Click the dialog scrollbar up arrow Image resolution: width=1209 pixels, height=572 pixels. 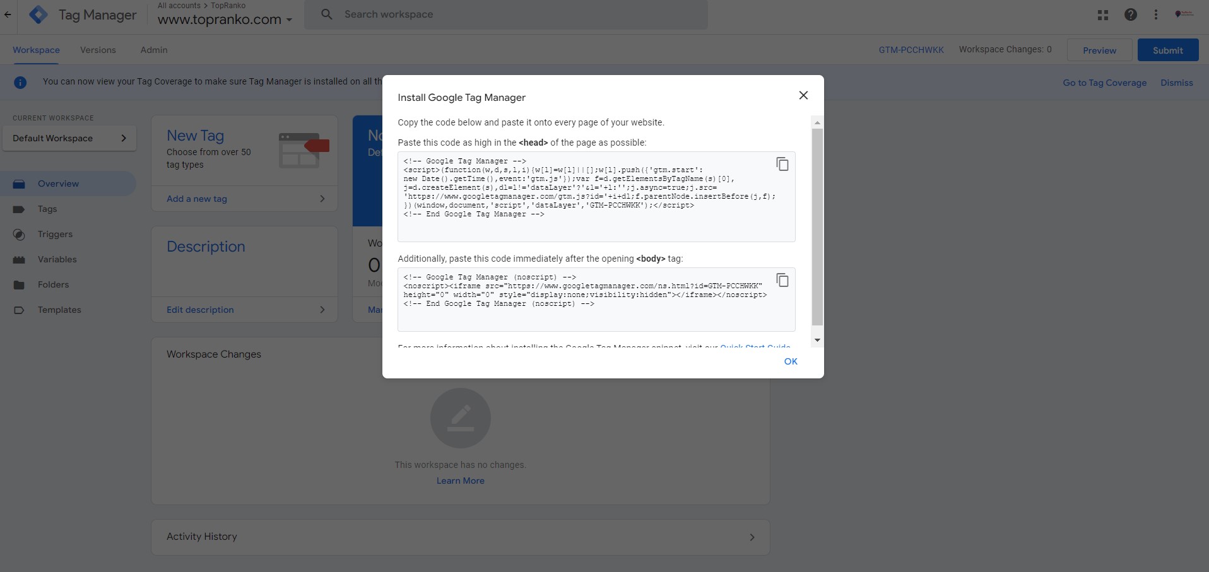pyautogui.click(x=817, y=123)
